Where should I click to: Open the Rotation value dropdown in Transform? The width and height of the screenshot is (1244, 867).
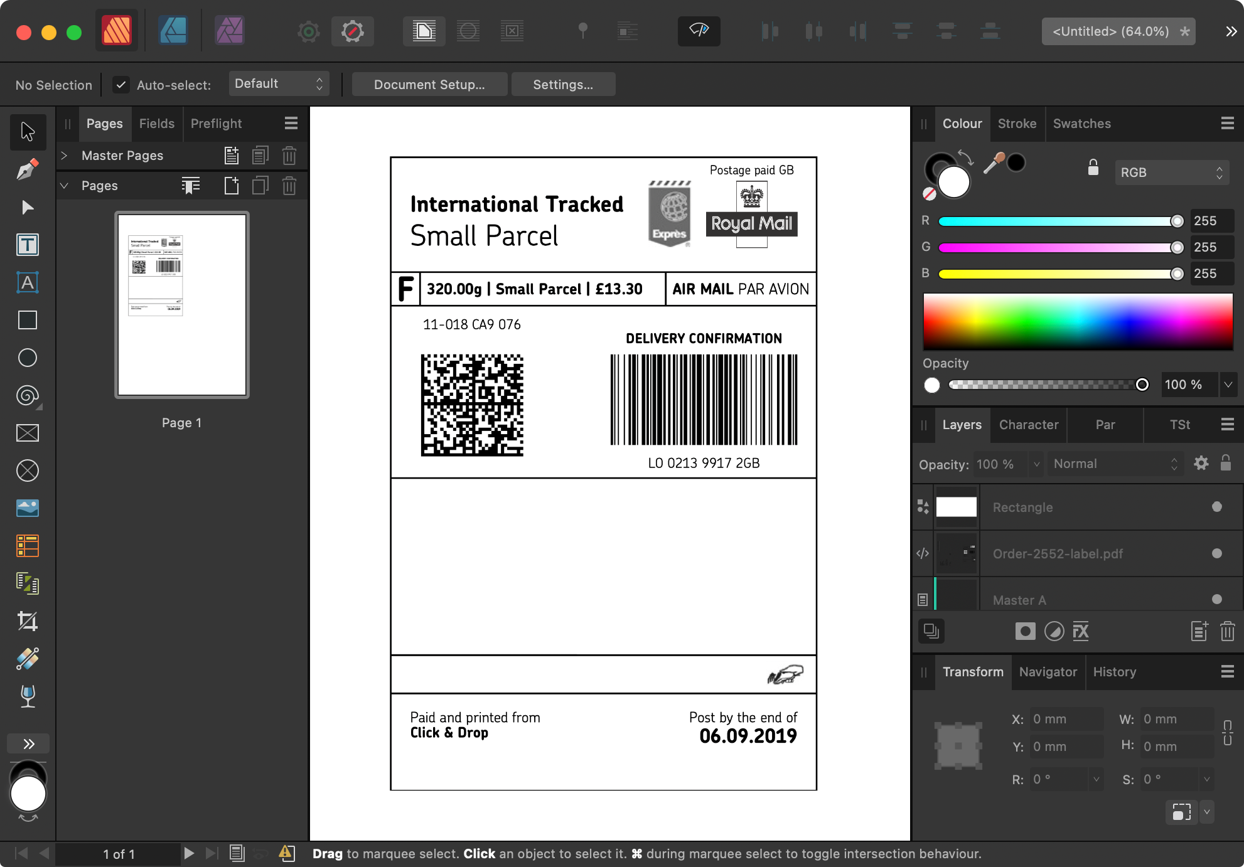[x=1096, y=779]
